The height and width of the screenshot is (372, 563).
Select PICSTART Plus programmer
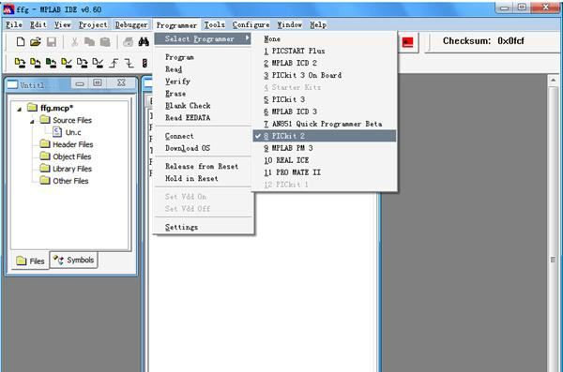point(325,51)
